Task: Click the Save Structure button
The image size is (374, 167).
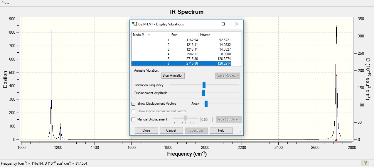Action: click(x=228, y=119)
